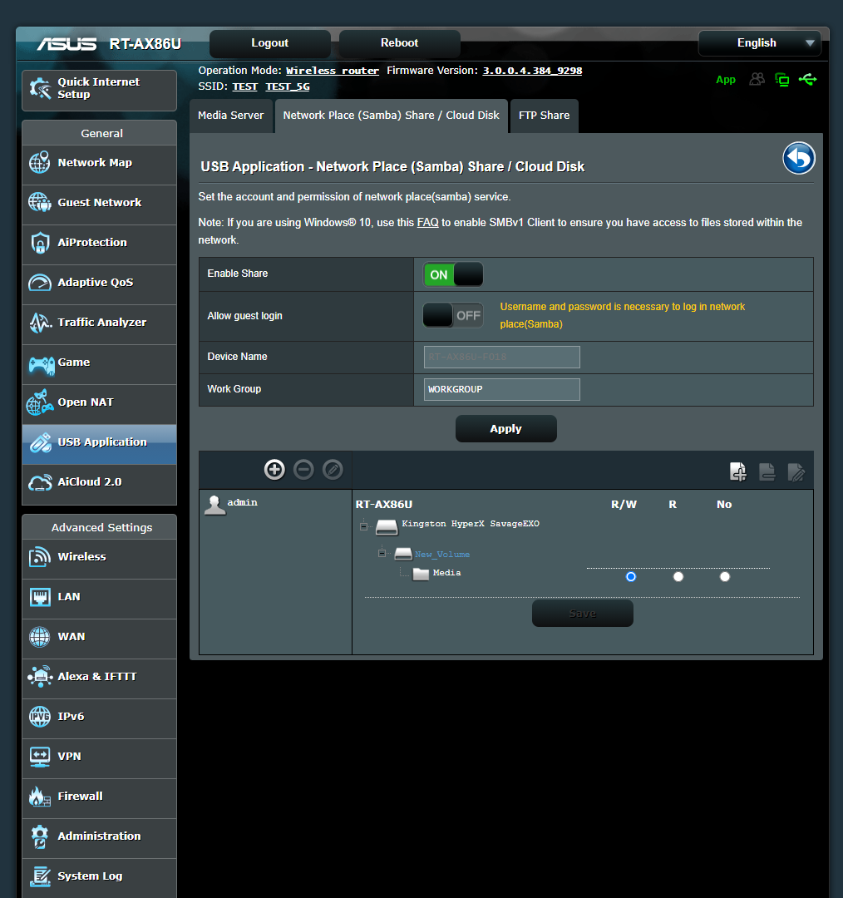Click the RT-AX86U share root label
Viewport: 843px width, 898px height.
click(x=384, y=505)
